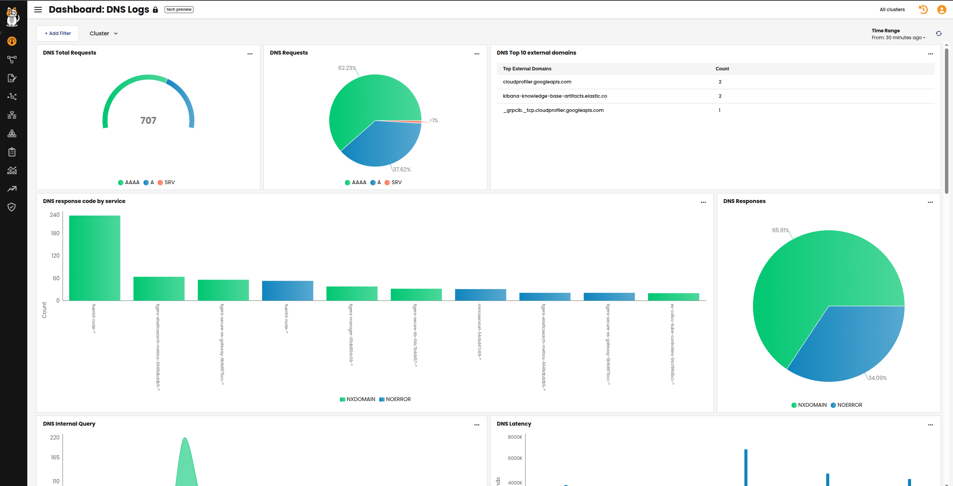
Task: Expand the Cluster filter dropdown
Action: [103, 34]
